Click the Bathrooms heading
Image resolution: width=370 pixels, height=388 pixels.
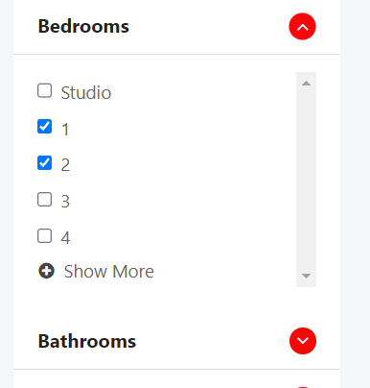point(87,341)
